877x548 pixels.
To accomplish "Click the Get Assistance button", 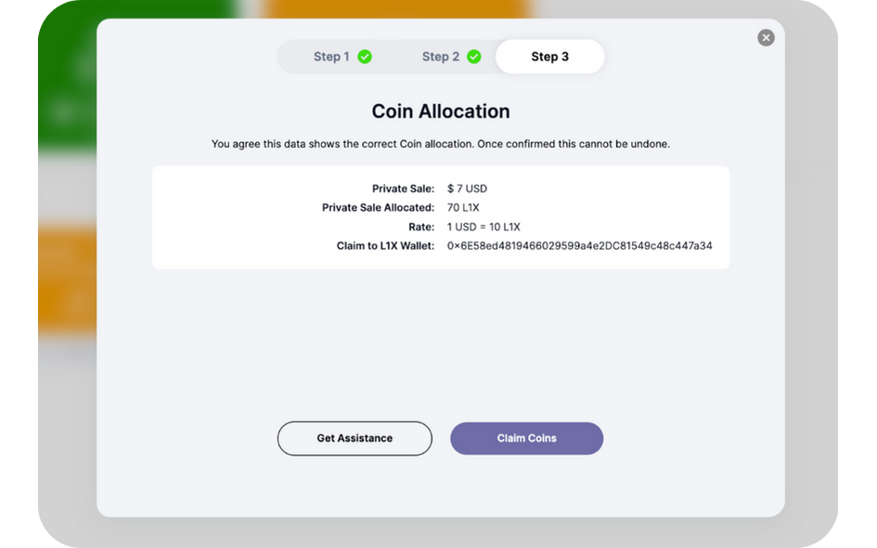I will click(x=355, y=437).
